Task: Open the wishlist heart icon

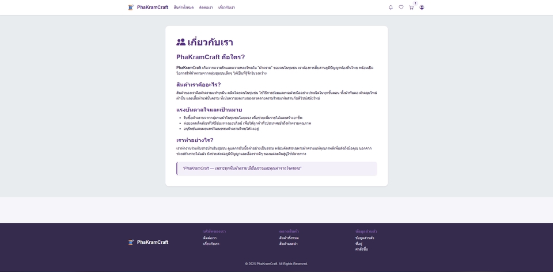Action: coord(401,7)
